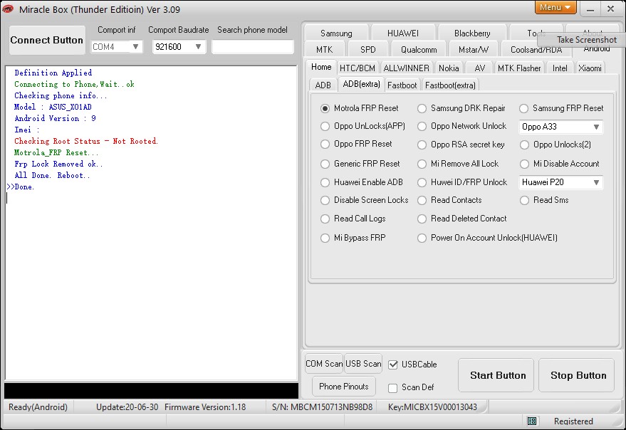
Task: Click the Search phone model field
Action: pyautogui.click(x=253, y=47)
